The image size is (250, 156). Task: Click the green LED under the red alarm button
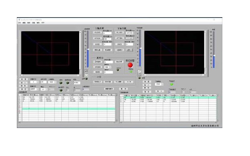coord(131,72)
